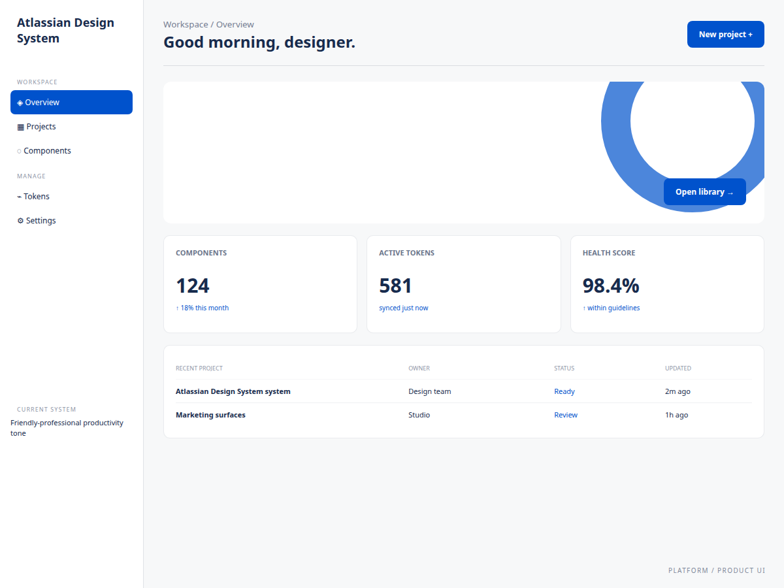Click the Design team owner cell

pos(430,391)
